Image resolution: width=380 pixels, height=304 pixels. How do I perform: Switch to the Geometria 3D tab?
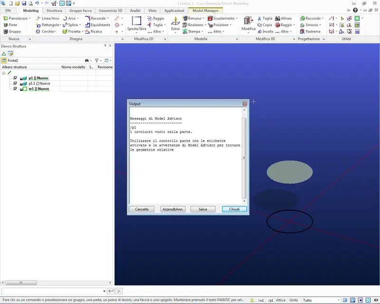[x=111, y=10]
